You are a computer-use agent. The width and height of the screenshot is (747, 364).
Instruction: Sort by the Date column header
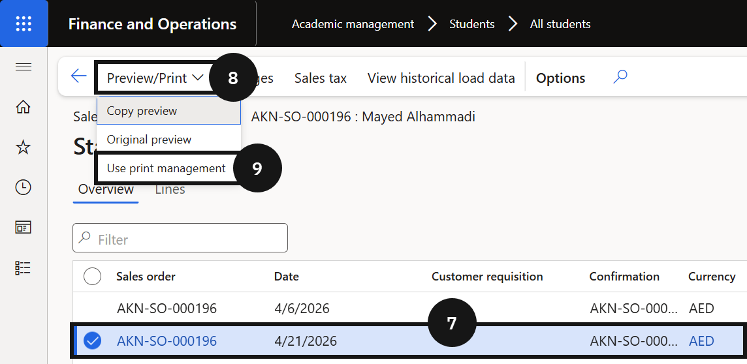[x=286, y=277]
